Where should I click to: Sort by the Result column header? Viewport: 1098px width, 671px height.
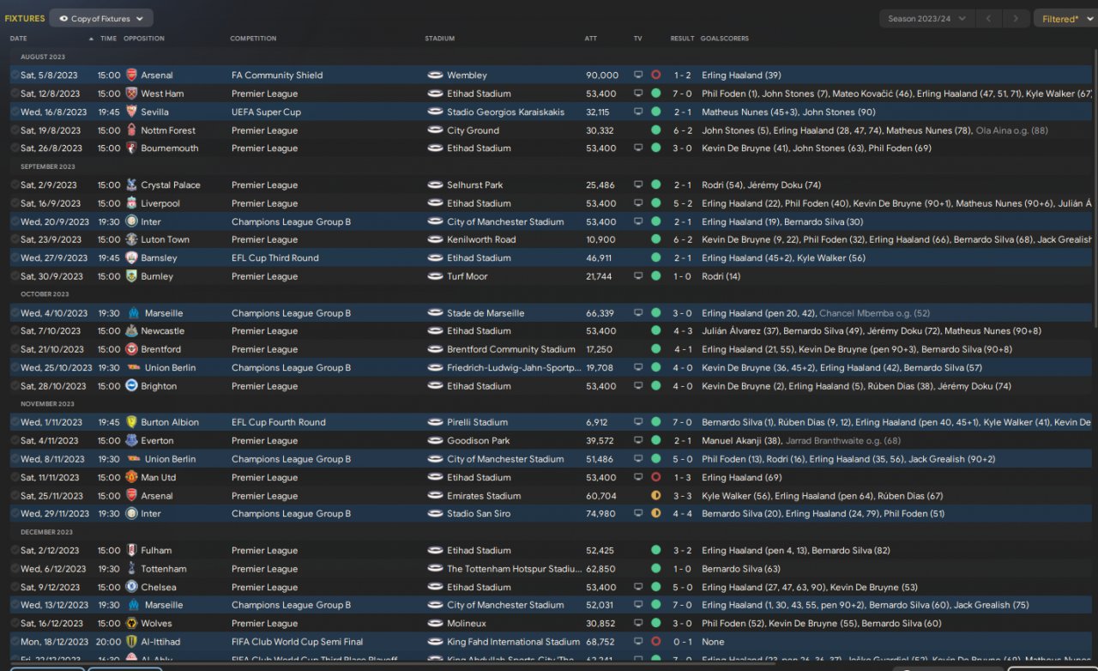click(x=683, y=39)
